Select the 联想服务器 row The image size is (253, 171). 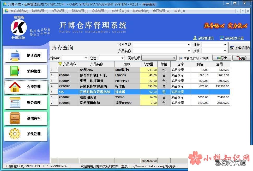140,97
